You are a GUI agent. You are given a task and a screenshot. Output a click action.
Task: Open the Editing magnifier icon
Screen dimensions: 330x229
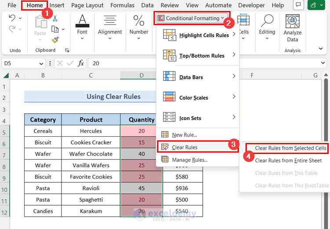point(267,20)
